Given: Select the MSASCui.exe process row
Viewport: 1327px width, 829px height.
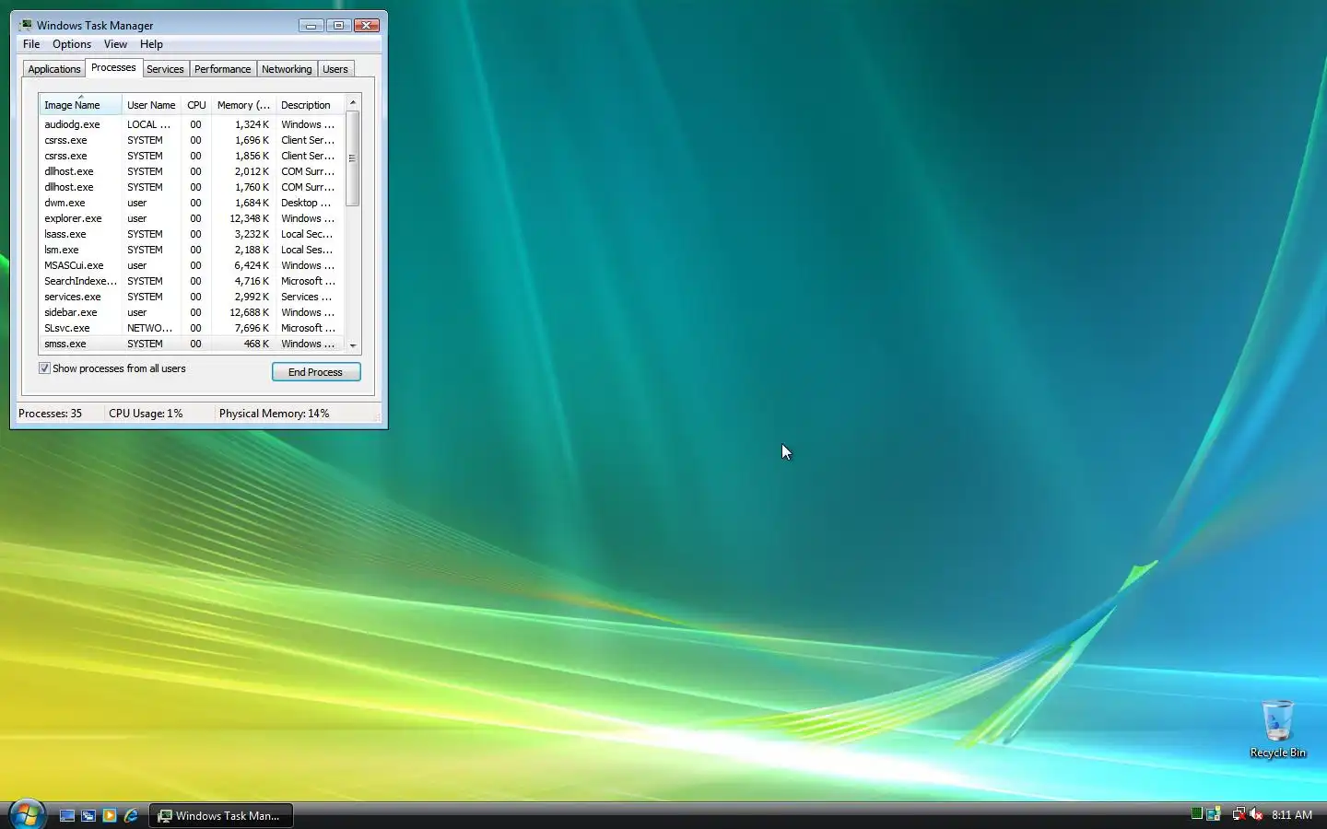Looking at the screenshot, I should pyautogui.click(x=192, y=265).
